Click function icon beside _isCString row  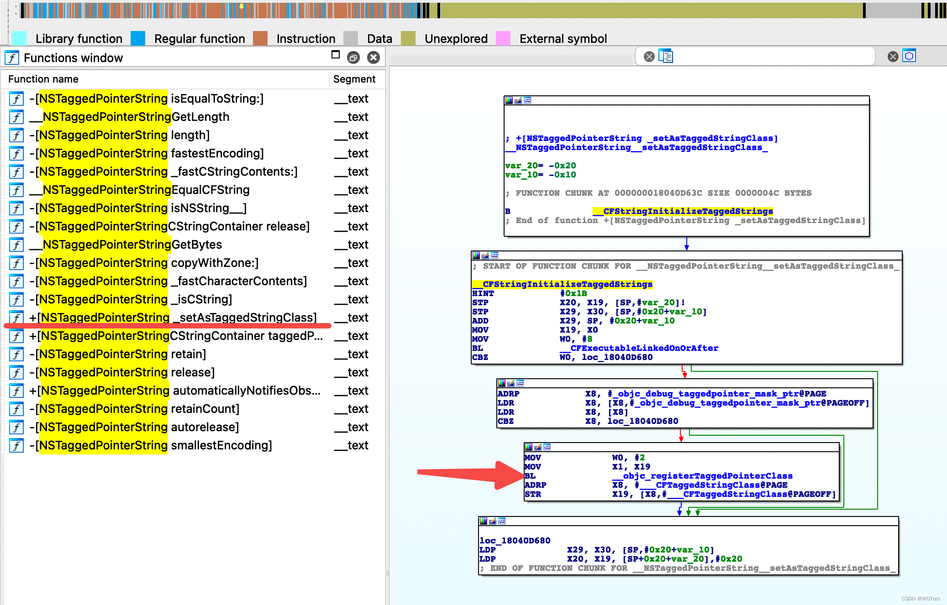point(16,299)
